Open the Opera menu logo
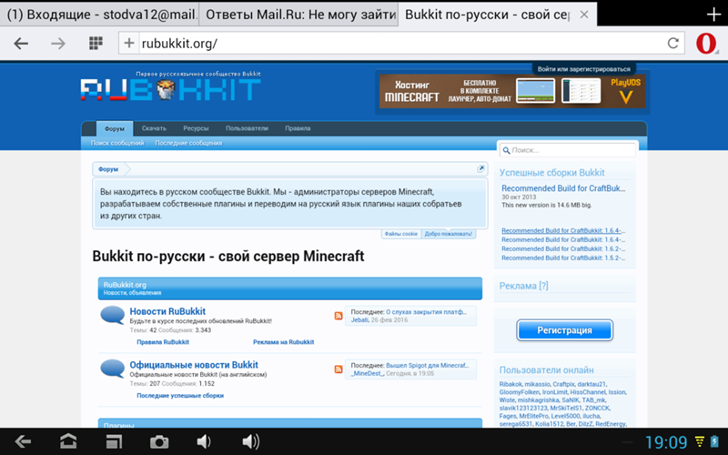This screenshot has width=728, height=455. click(706, 44)
